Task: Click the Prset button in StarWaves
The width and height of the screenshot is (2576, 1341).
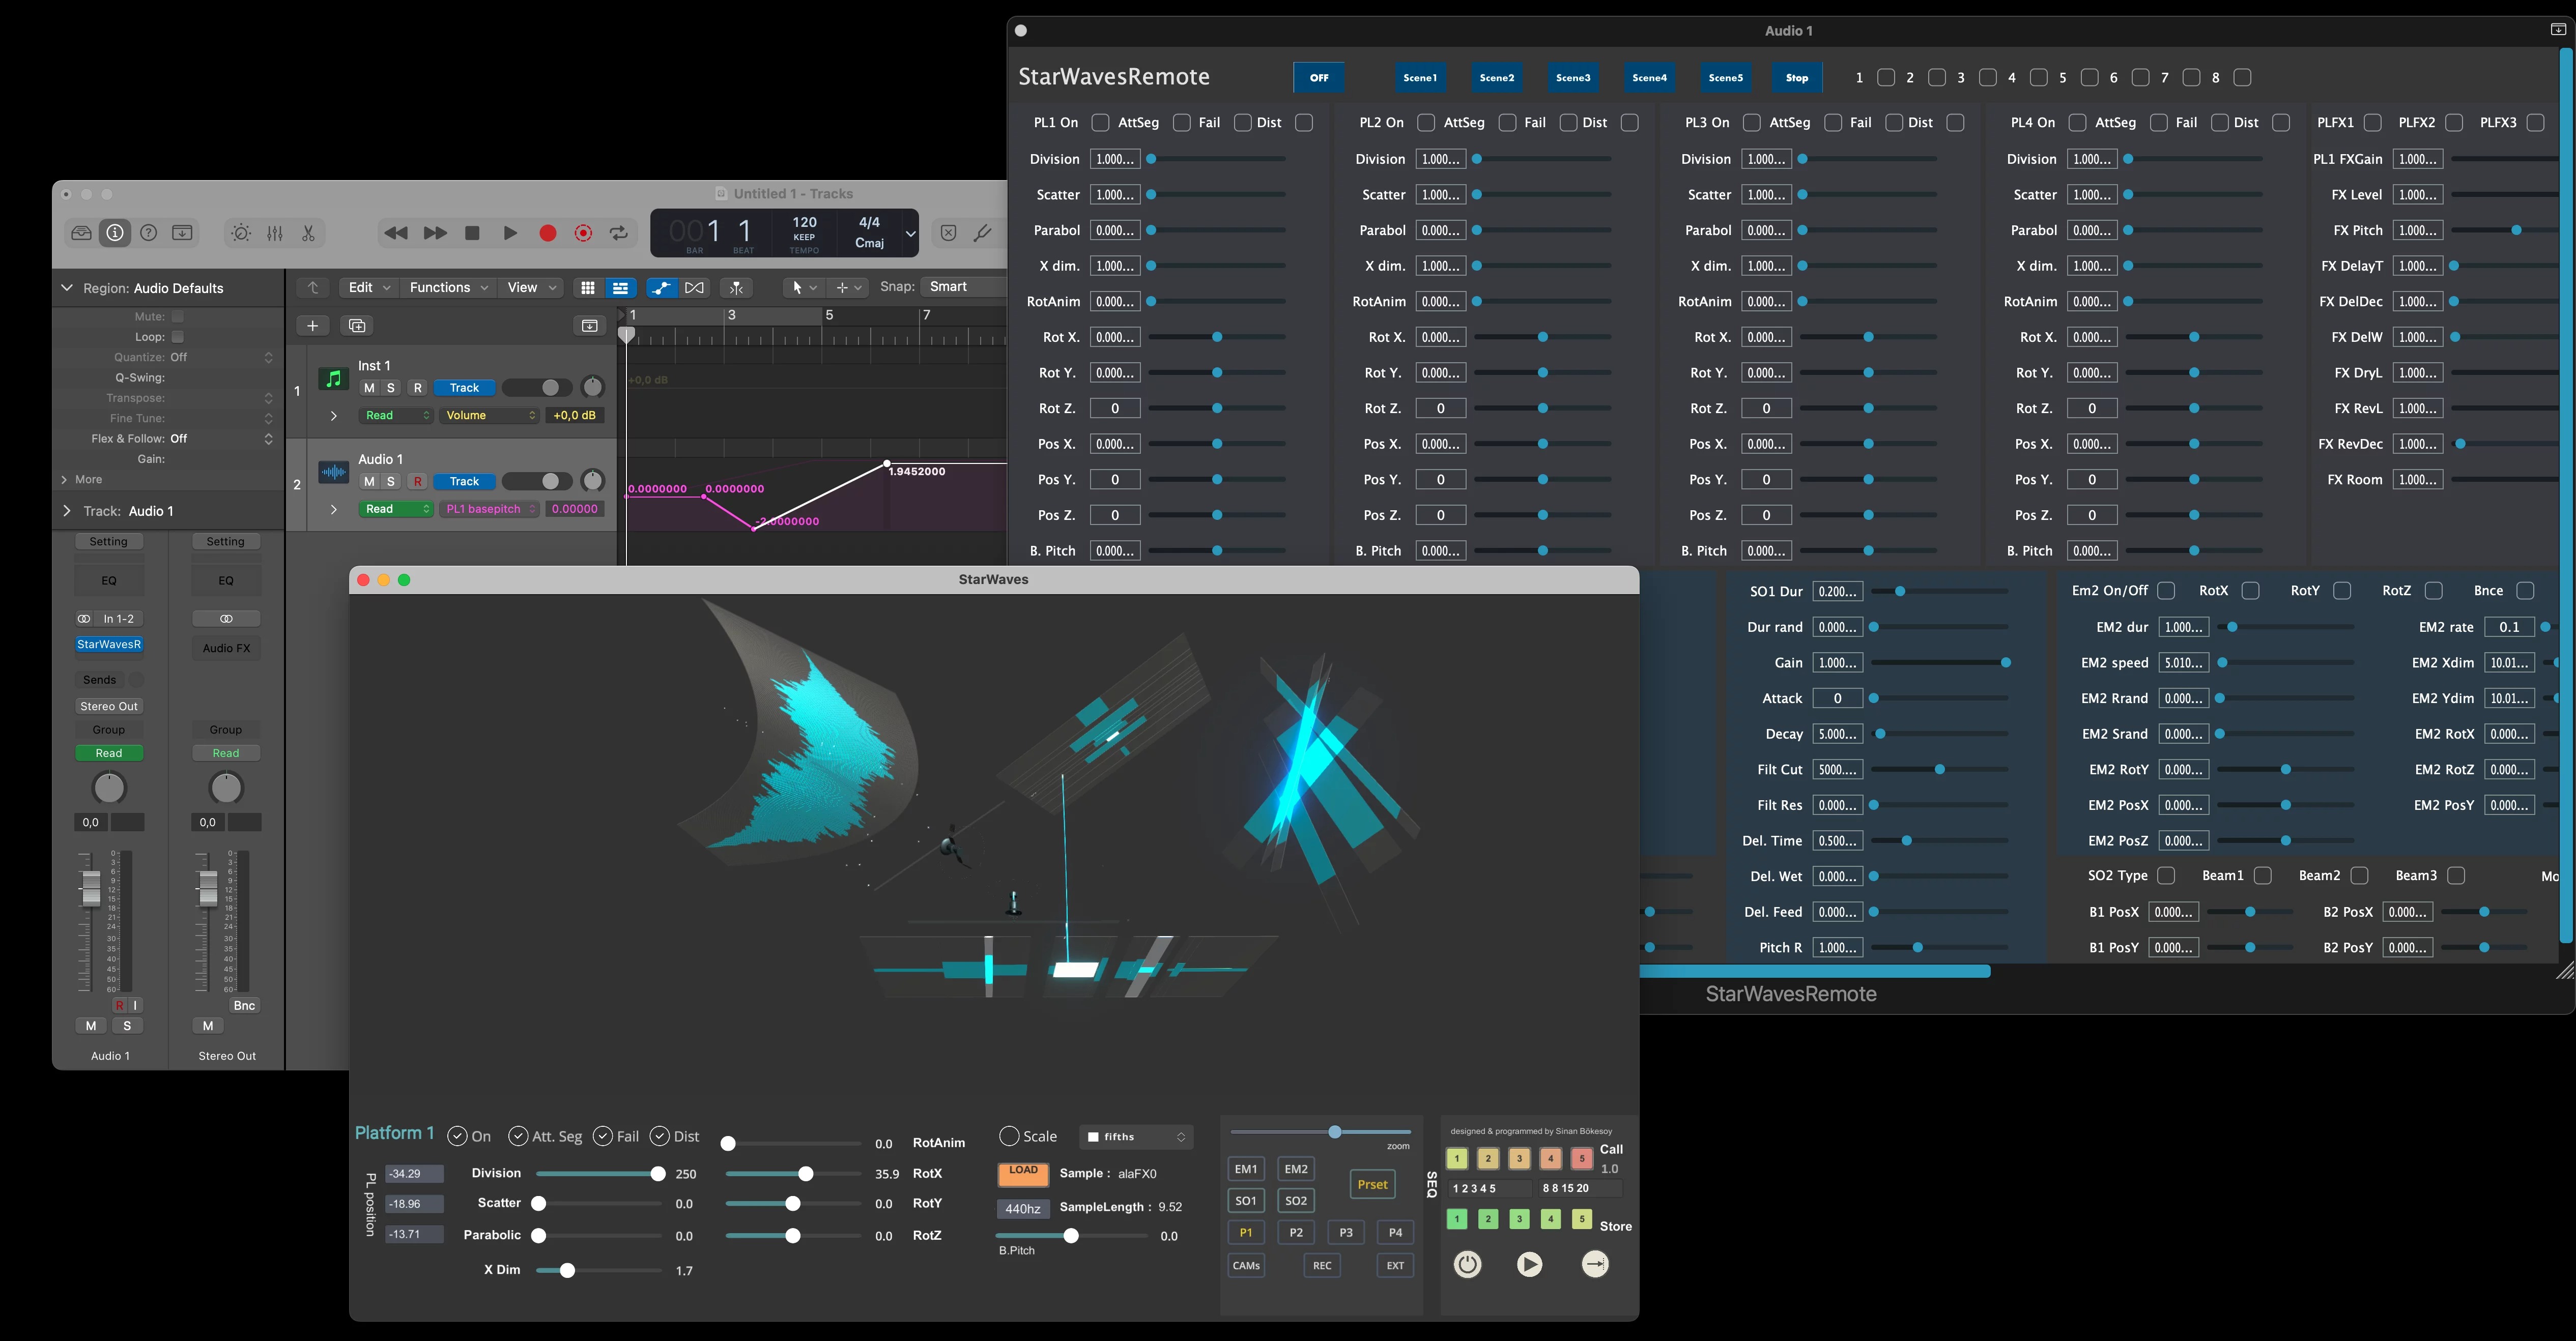Action: 1372,1185
